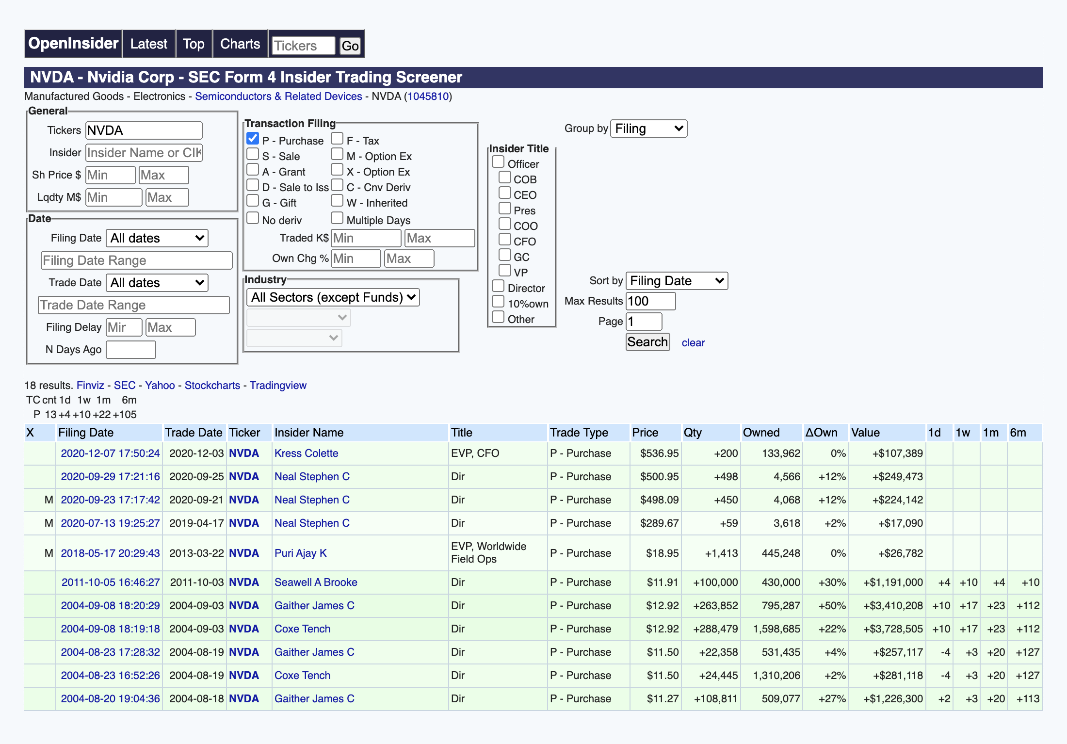Open the Top menu item

coord(194,44)
